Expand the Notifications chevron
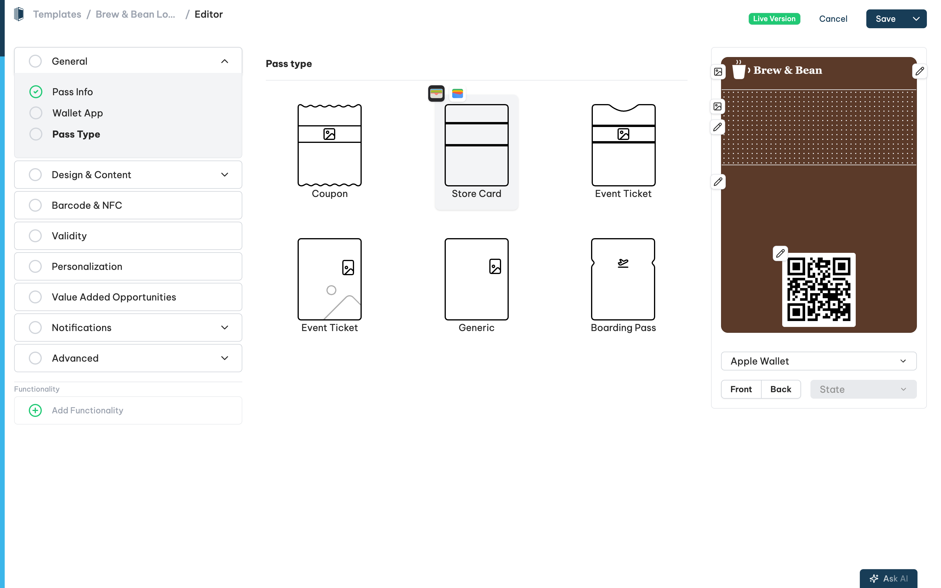 [224, 328]
